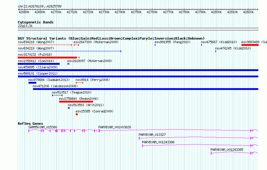Open nsv475667 (Kidd2010) variant label

tap(219, 42)
